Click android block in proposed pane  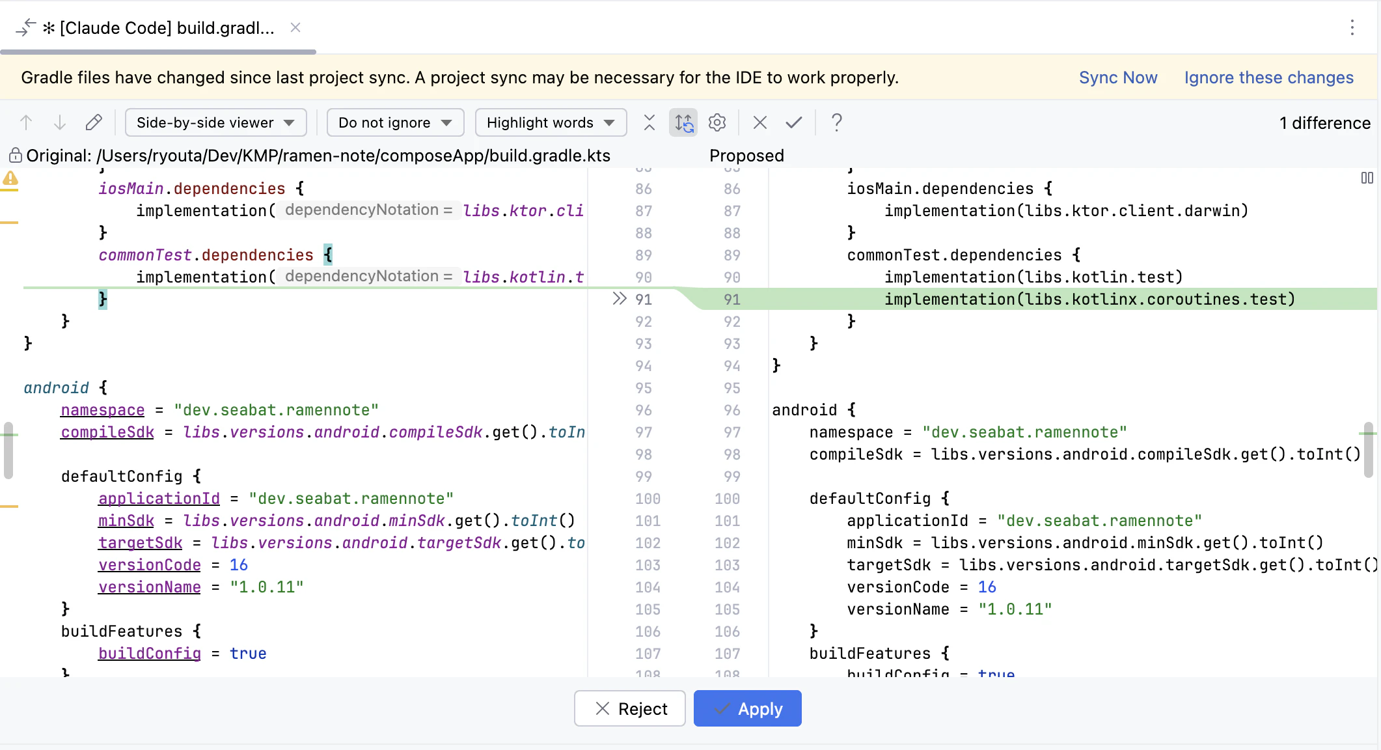[x=804, y=410]
